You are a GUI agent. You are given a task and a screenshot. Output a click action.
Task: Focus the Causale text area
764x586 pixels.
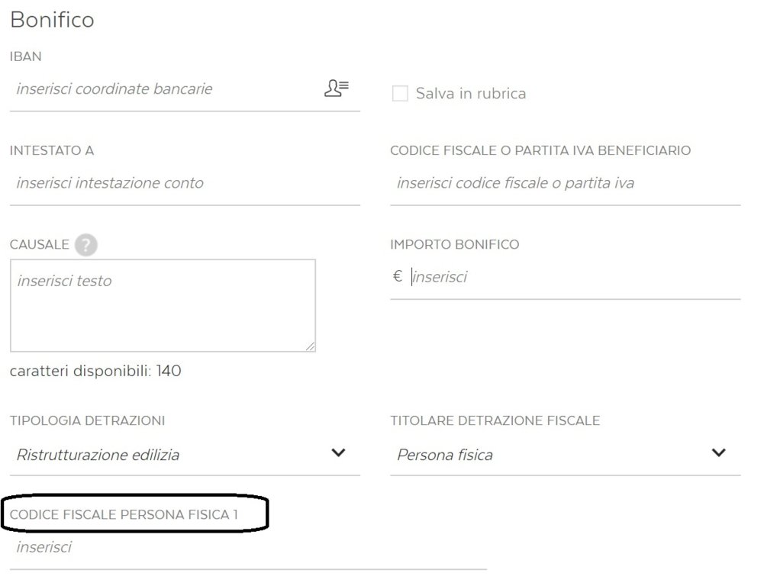tap(163, 305)
